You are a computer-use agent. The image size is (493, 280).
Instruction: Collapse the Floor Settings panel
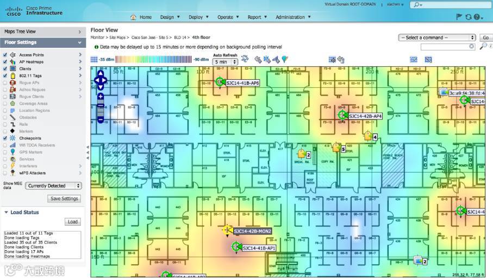coord(43,42)
